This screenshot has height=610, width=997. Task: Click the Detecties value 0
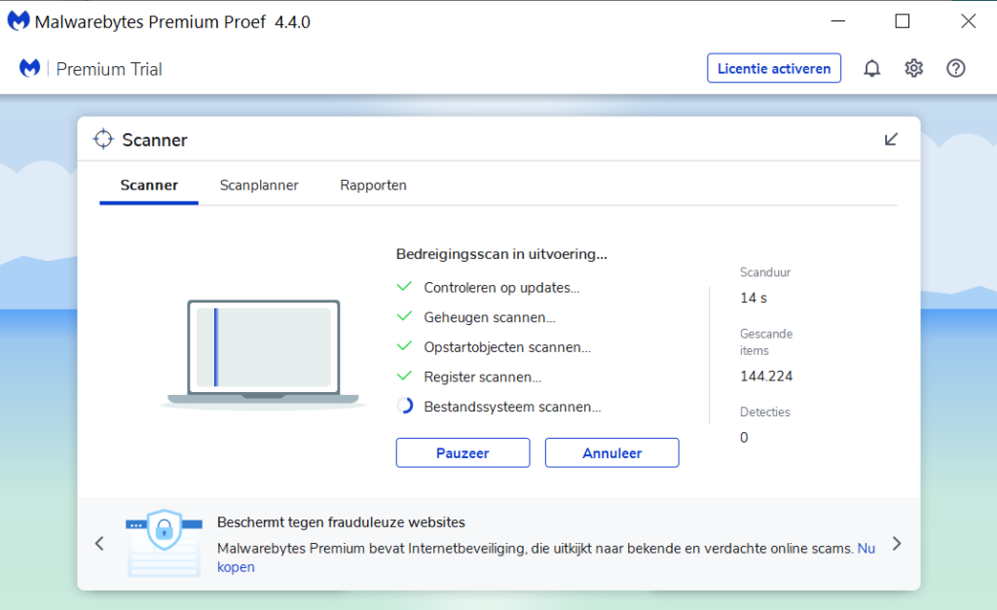(x=744, y=437)
